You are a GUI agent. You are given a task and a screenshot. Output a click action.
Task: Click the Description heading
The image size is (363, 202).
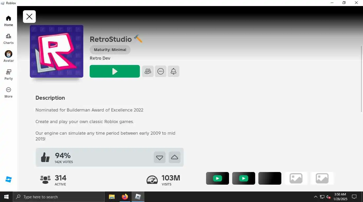[x=50, y=98]
